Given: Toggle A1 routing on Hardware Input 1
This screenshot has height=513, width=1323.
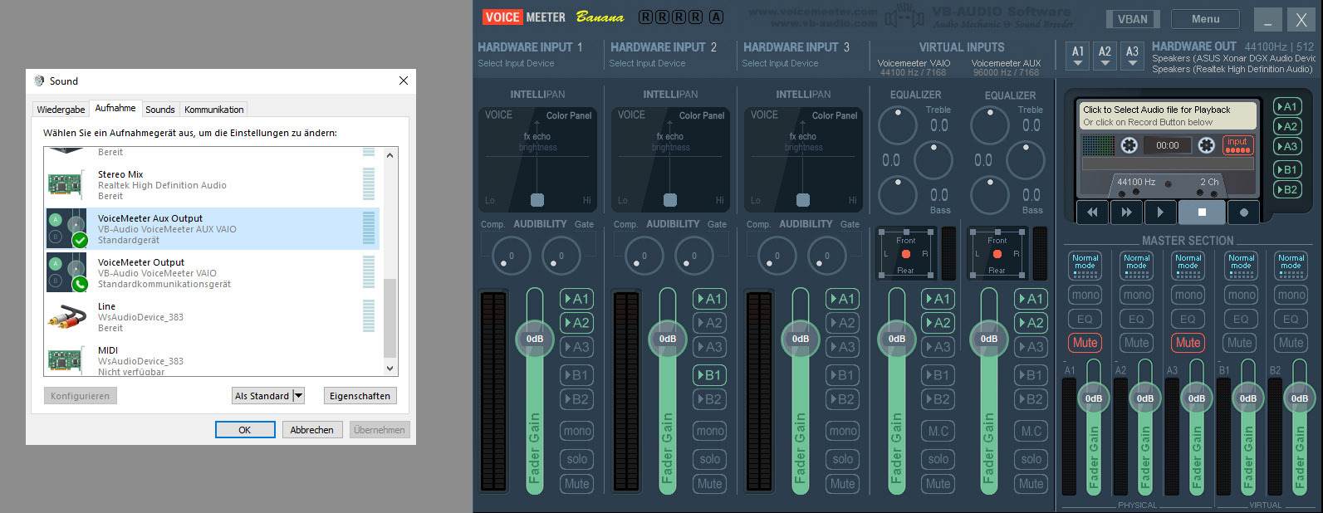Looking at the screenshot, I should [576, 299].
